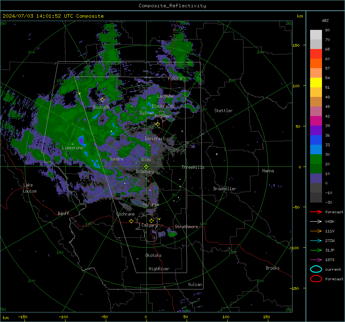Click the cyan 27ZW arrow icon
This screenshot has width=345, height=322.
[316, 241]
